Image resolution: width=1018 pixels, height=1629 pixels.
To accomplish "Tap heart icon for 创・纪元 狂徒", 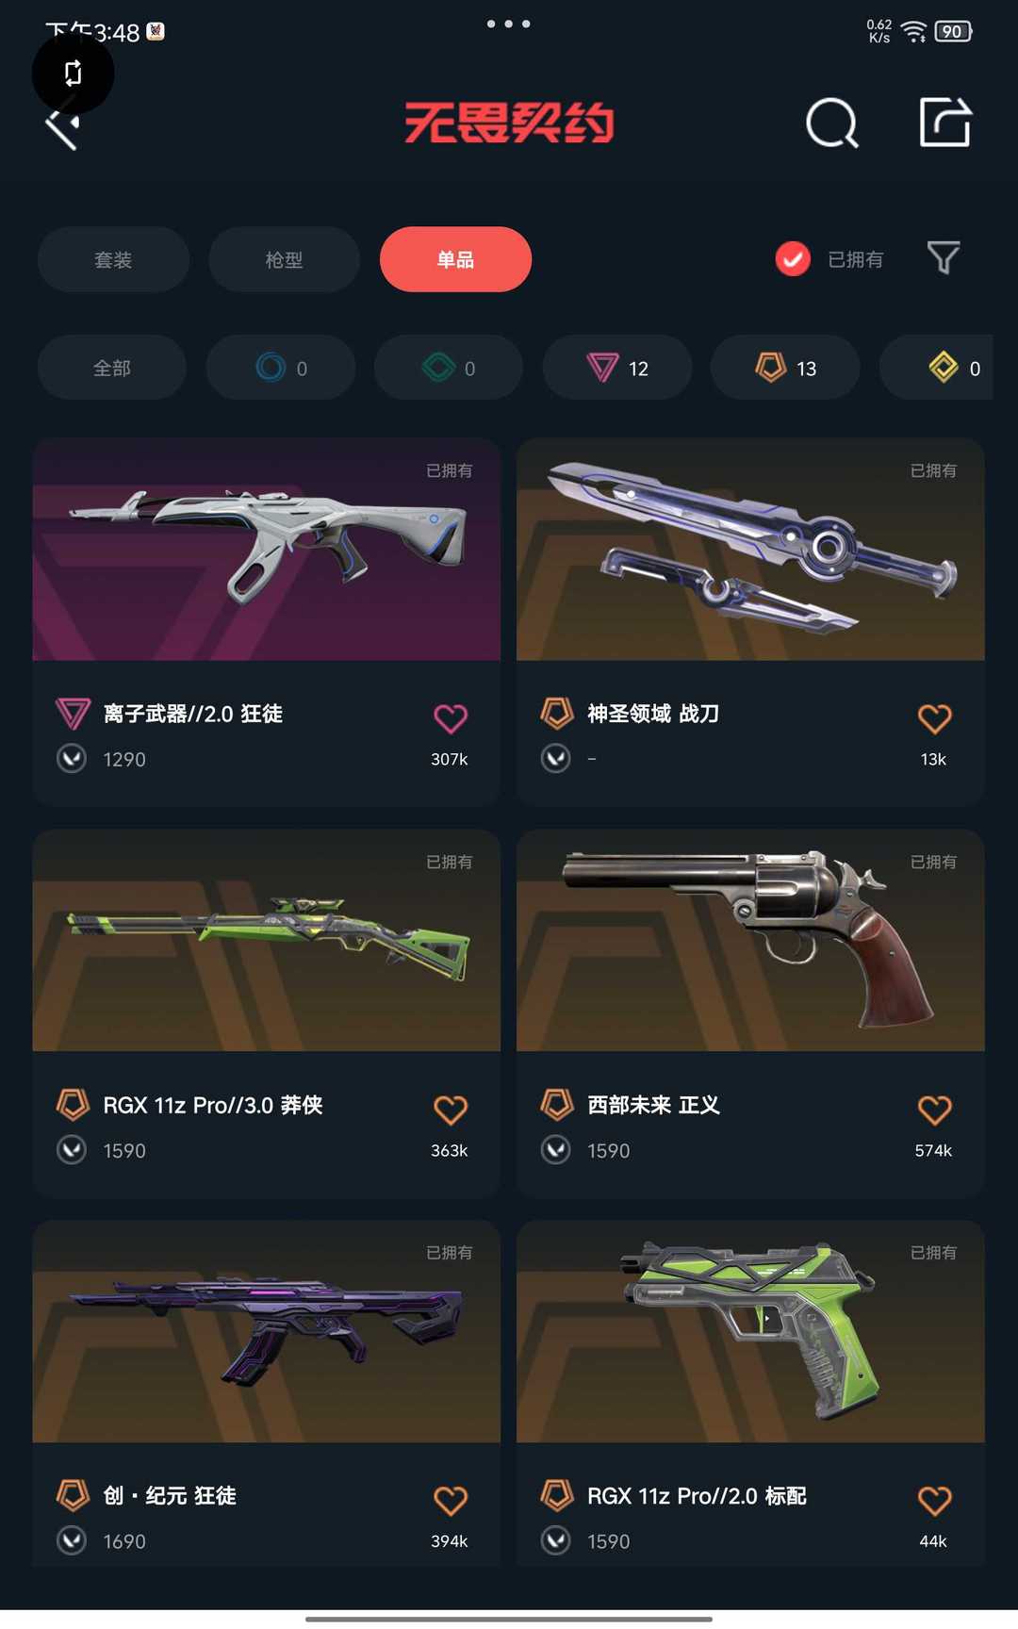I will tap(451, 1500).
